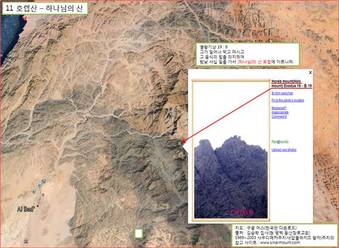Viewport: 339px width, 248px height.
Task: Close the Horeb mount photo balloon
Action: pyautogui.click(x=310, y=72)
